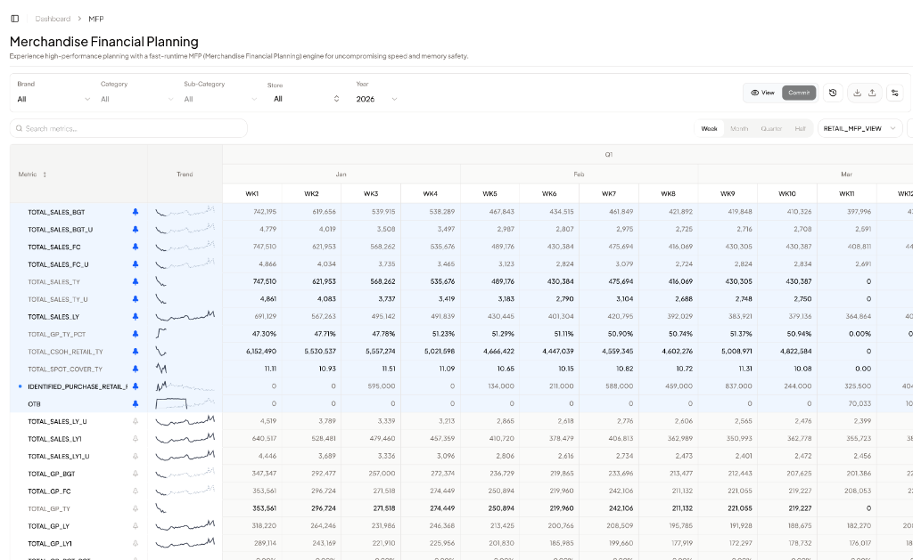
Task: Unpin the TOTAL_SALES_FC_U row
Action: coord(136,264)
